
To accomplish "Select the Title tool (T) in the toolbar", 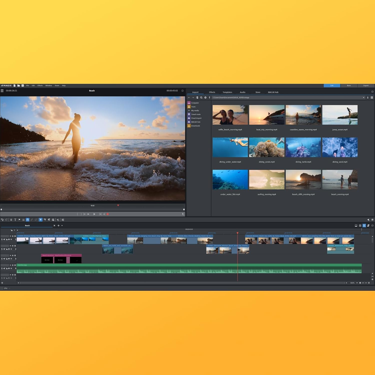I will pyautogui.click(x=15, y=220).
